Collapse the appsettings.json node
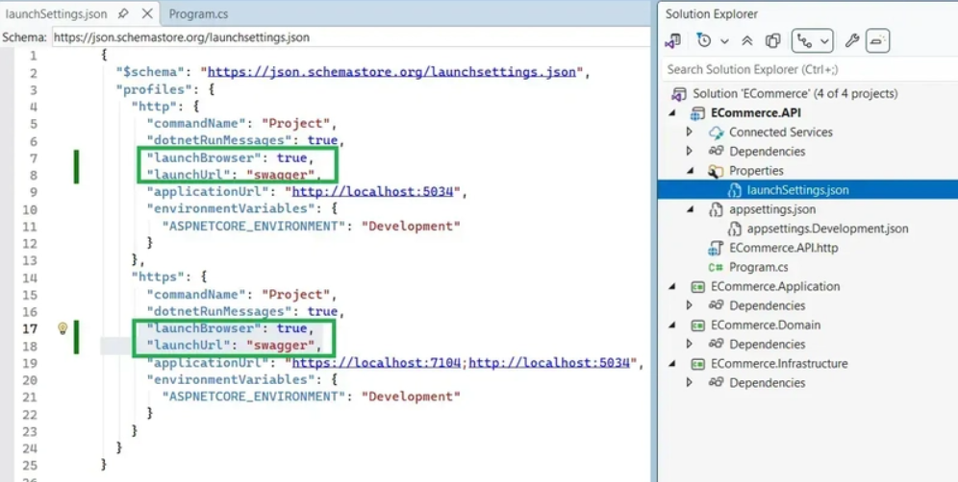The width and height of the screenshot is (958, 482). [690, 209]
